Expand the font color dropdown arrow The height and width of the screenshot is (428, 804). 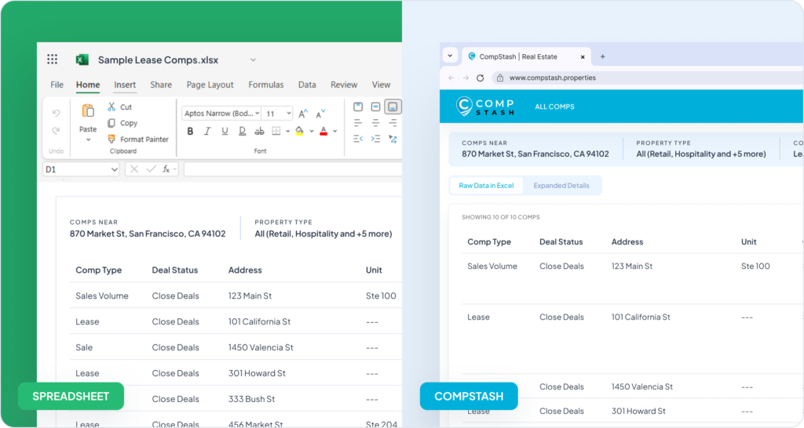[334, 132]
